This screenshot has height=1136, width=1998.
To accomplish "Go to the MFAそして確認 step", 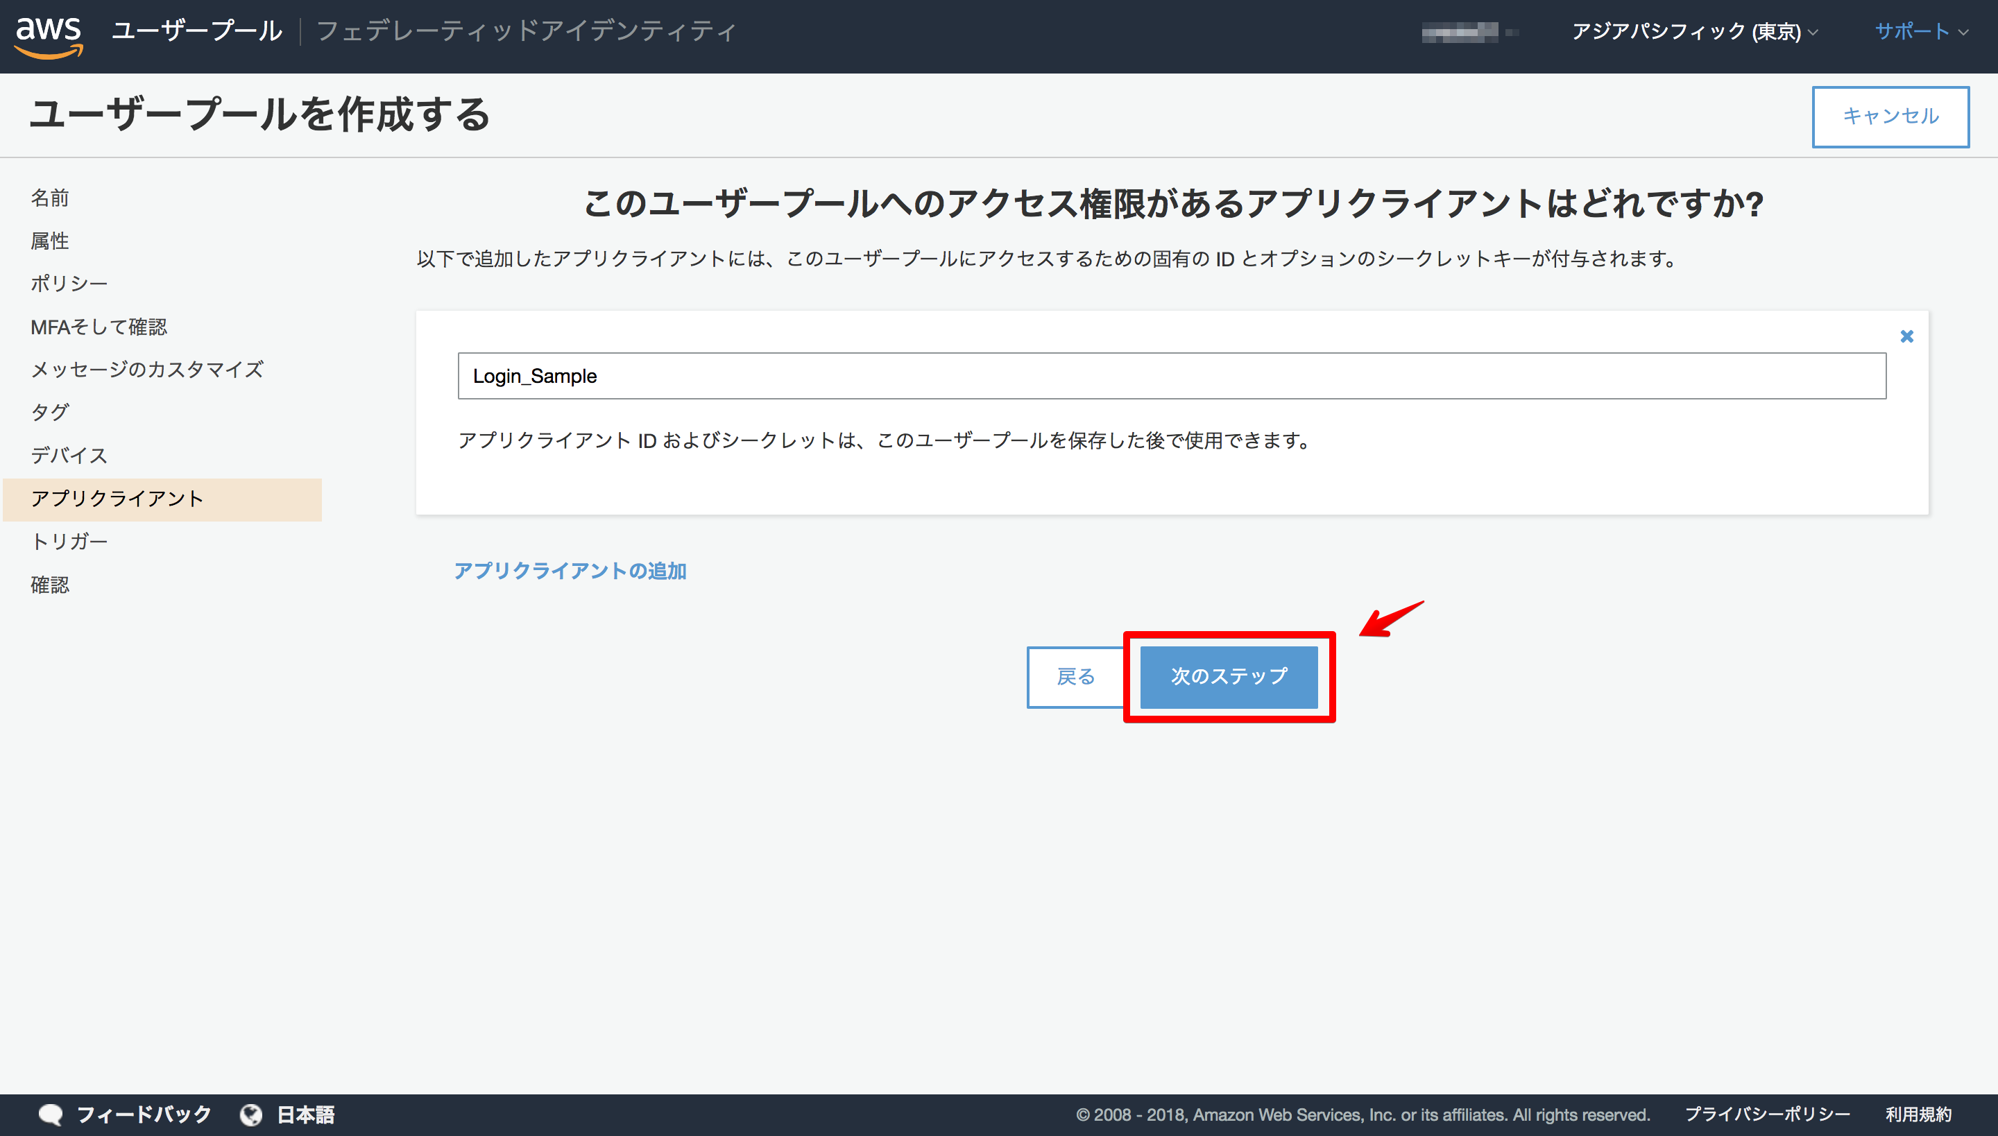I will 99,327.
